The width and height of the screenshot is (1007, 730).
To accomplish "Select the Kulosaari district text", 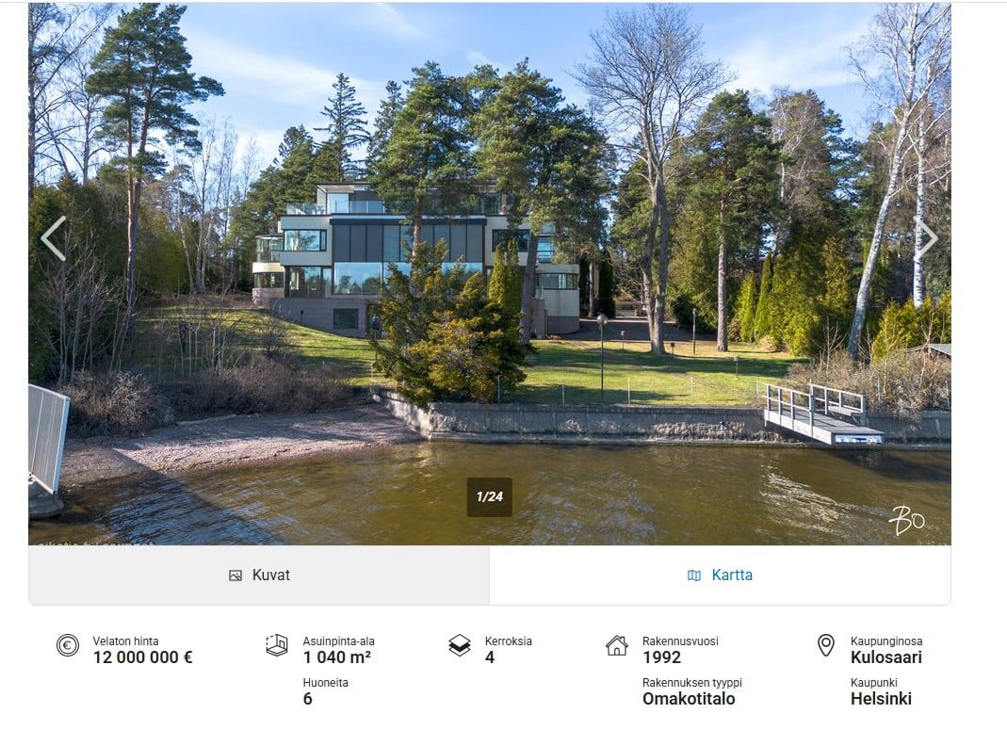I will click(x=886, y=657).
